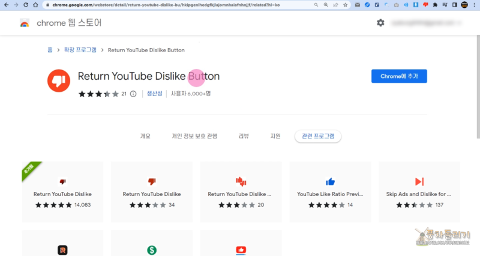The height and width of the screenshot is (256, 480).
Task: Open YouTube Like Ratio Previ... card
Action: click(331, 192)
